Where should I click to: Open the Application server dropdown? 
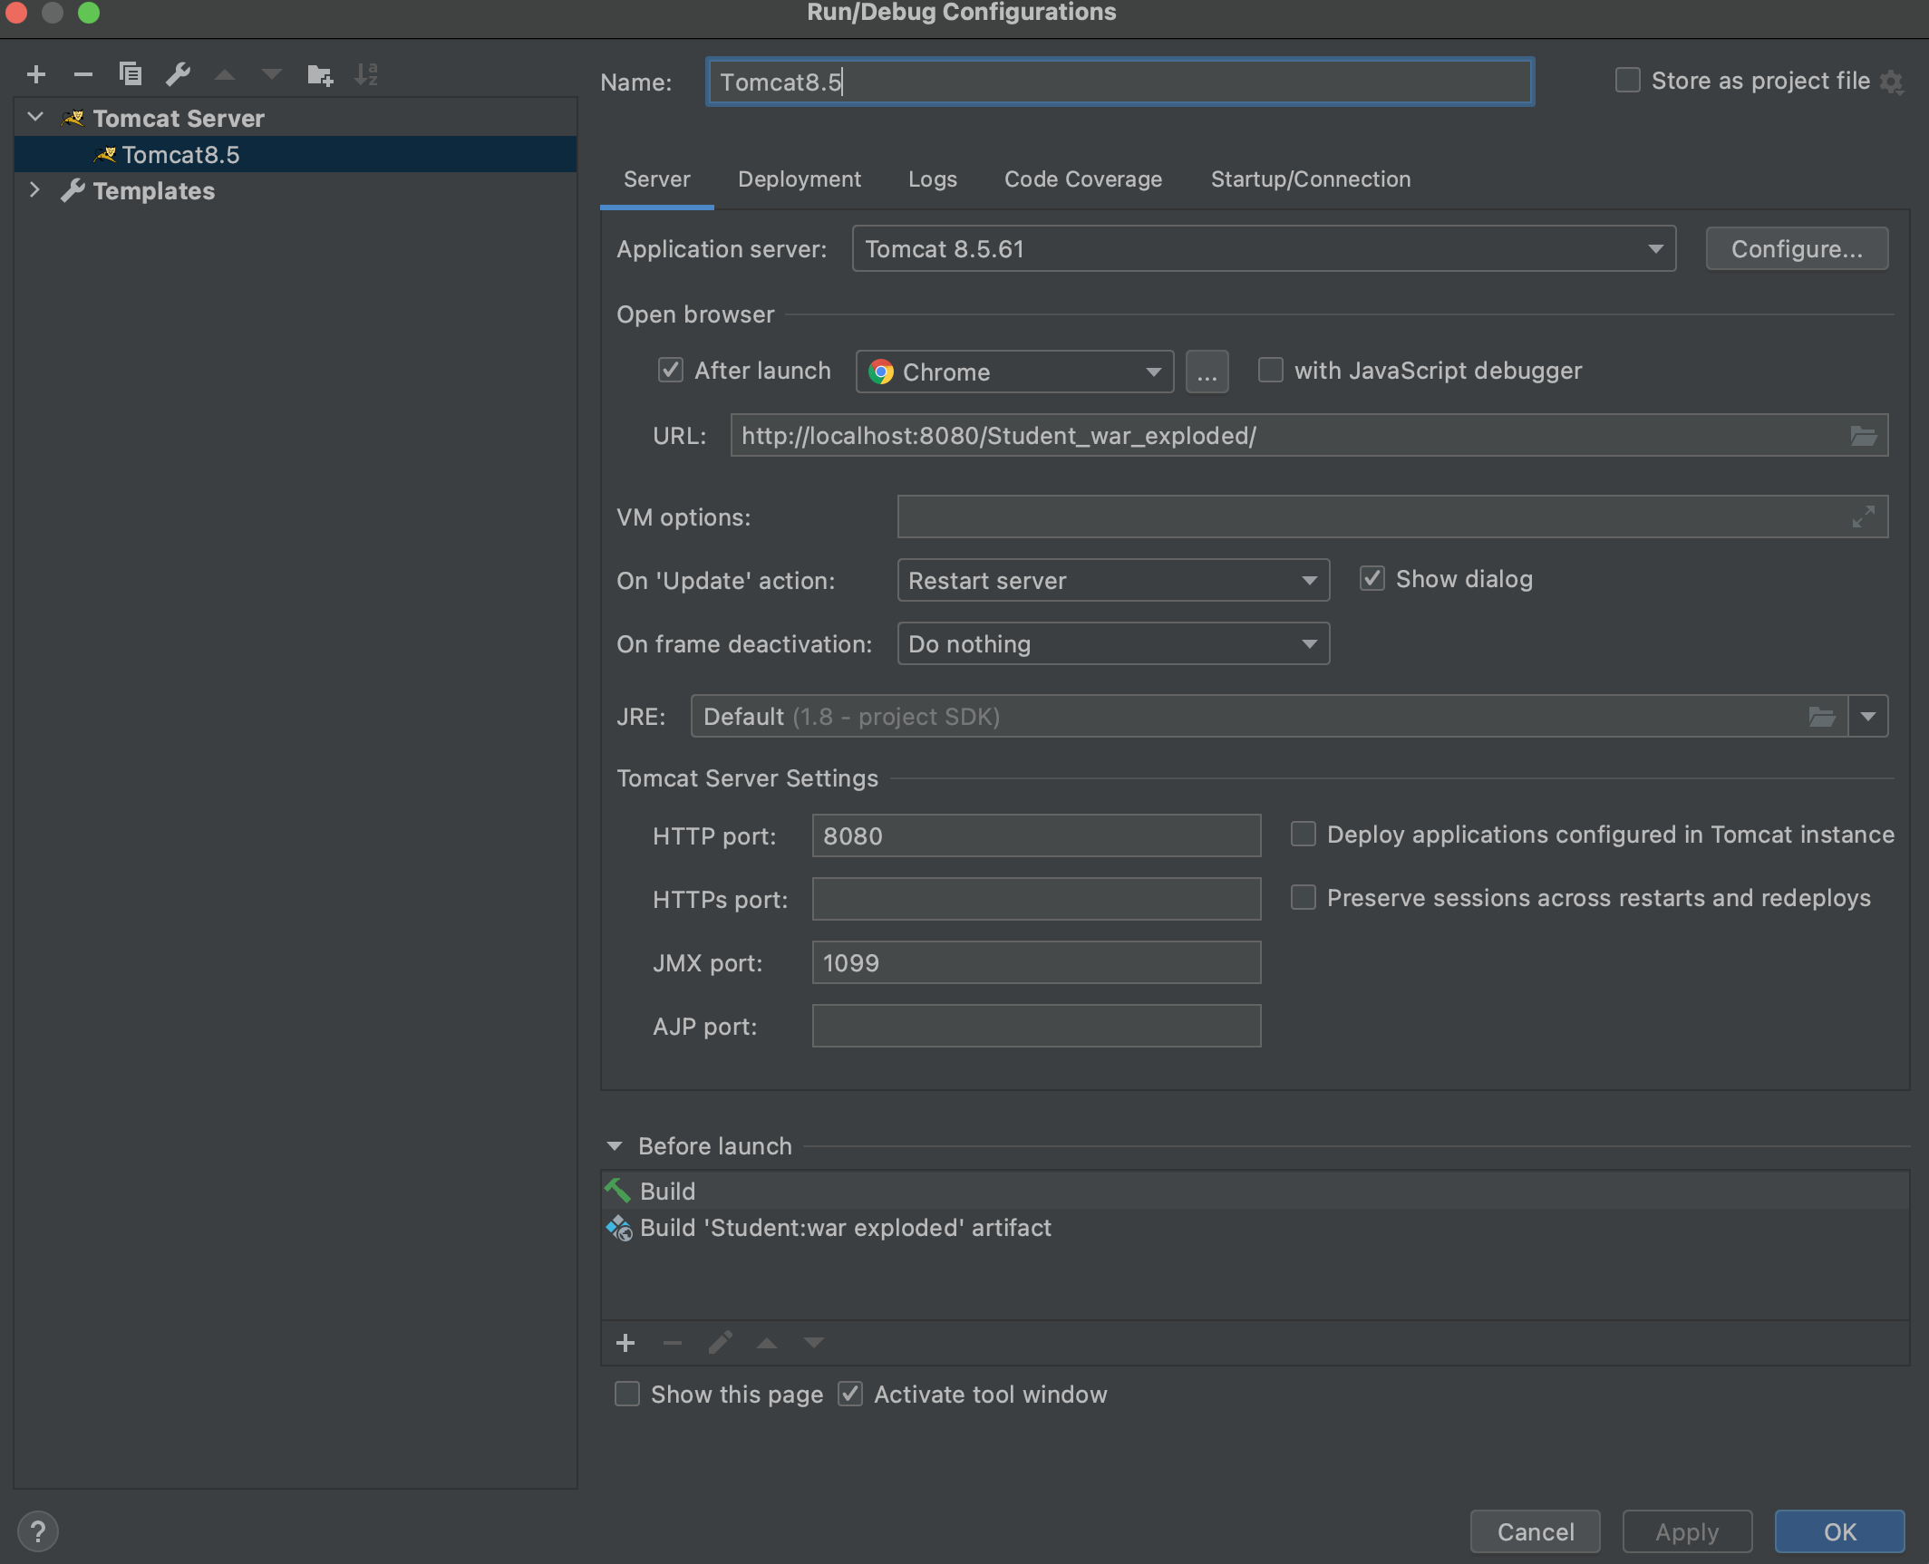point(1264,249)
